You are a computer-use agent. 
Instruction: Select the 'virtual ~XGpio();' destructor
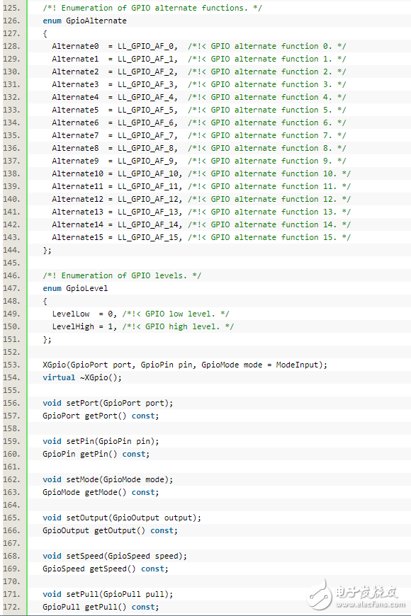pos(82,377)
